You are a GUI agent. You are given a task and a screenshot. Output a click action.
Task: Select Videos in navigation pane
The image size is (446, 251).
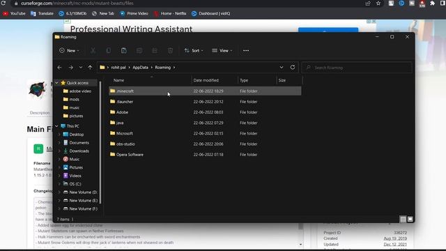click(x=72, y=176)
